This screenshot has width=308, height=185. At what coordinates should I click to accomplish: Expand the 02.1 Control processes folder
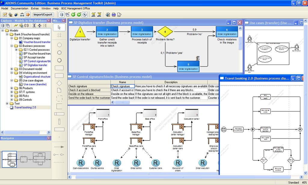tap(16, 50)
